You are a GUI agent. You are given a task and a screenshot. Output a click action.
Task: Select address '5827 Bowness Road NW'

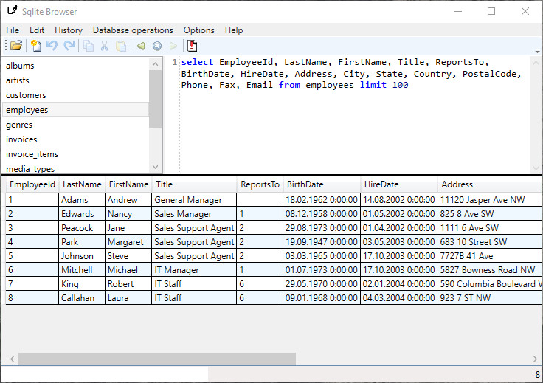(x=490, y=270)
